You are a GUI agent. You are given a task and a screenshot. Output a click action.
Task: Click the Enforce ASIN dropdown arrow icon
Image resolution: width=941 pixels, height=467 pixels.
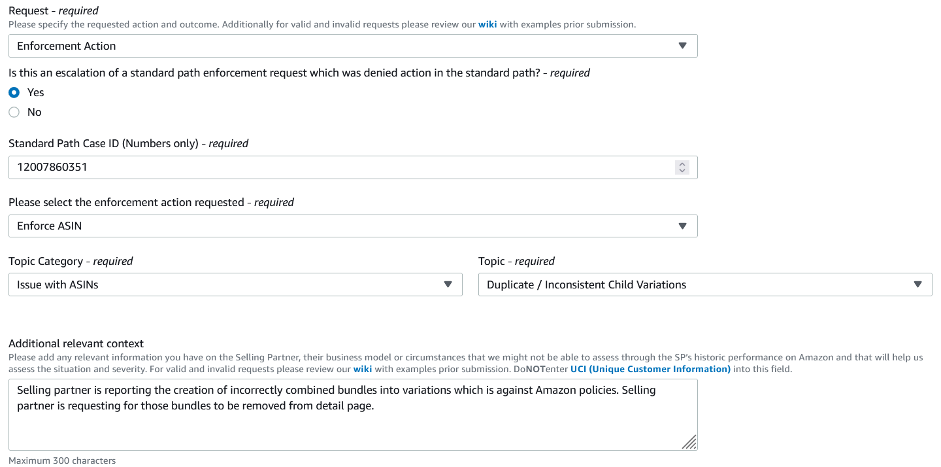[683, 226]
